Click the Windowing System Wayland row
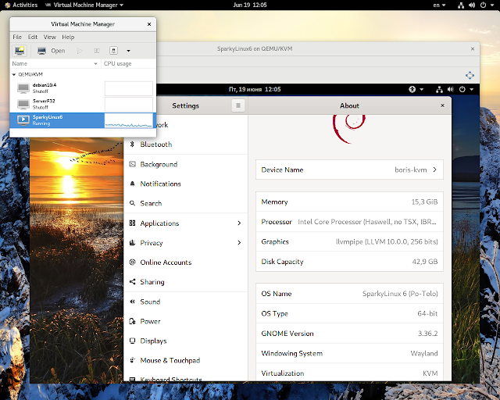Viewport: 500px width, 400px height. (349, 353)
